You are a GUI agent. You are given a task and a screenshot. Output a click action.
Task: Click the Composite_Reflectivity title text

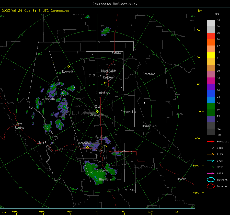tap(115, 4)
